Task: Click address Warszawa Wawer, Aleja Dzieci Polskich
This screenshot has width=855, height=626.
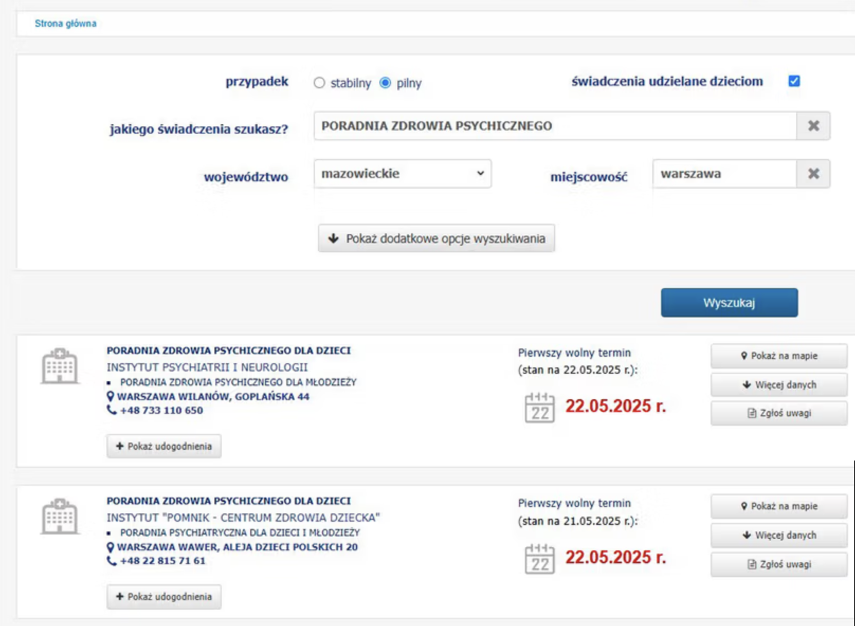Action: (237, 547)
